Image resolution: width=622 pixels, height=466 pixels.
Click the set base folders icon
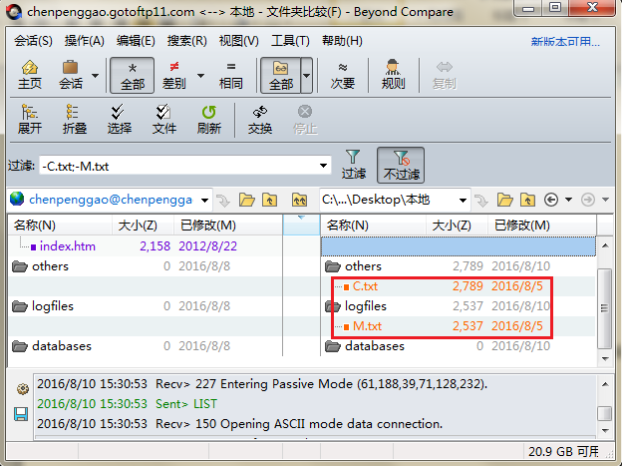click(x=299, y=200)
